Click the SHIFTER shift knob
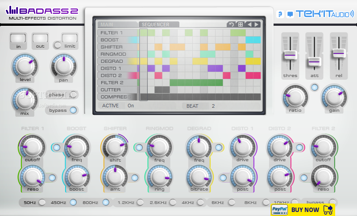 pos(115,147)
